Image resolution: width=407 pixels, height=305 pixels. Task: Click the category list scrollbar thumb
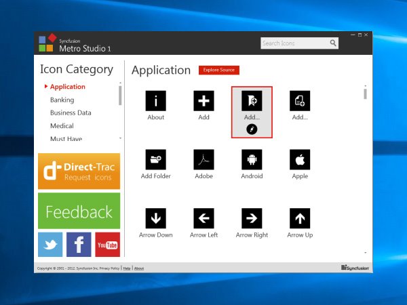[120, 96]
